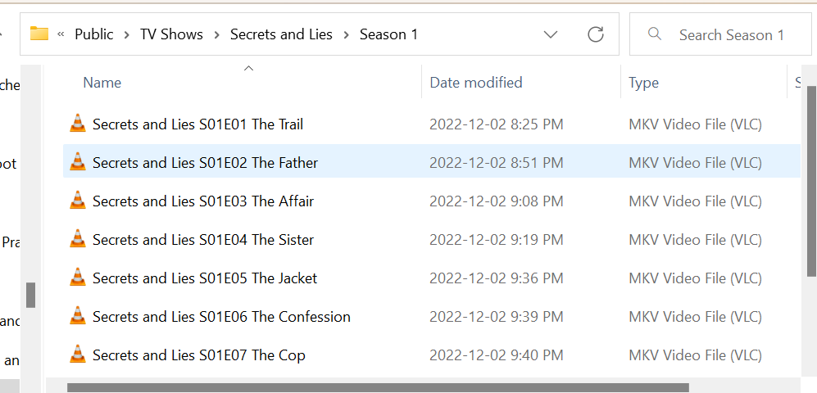This screenshot has height=393, width=817.
Task: Click the horizontal scrollbar at bottom
Action: tap(377, 387)
